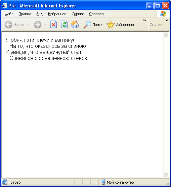Click the Internet Explorer title bar icon
Screen dimensions: 171x187
4,5
